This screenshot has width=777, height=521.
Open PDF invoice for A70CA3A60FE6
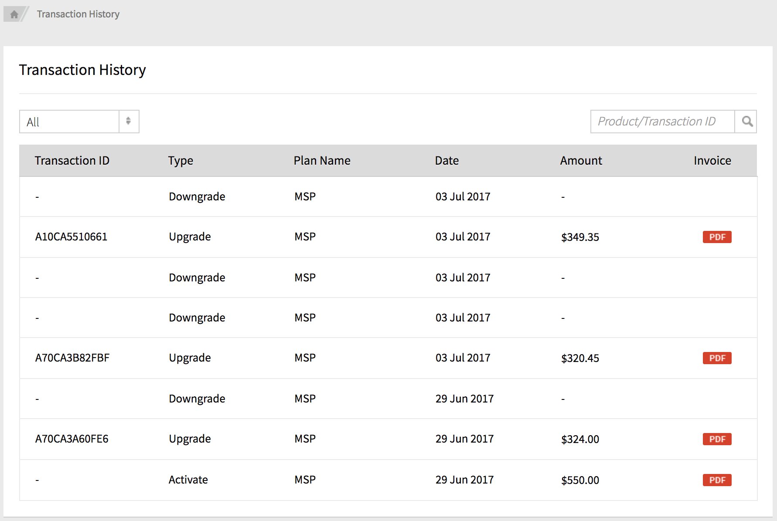717,439
